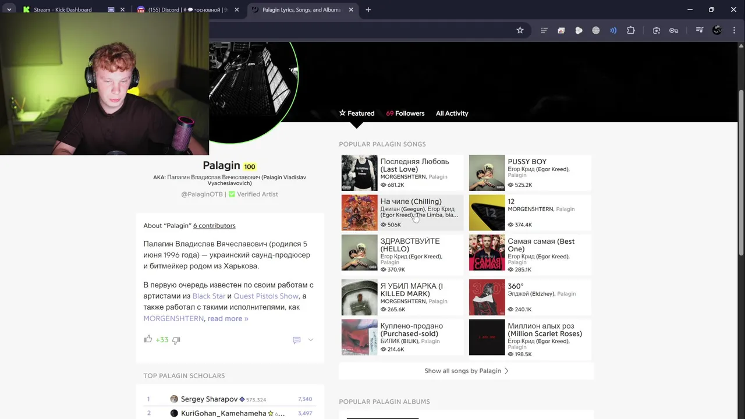This screenshot has height=419, width=745.
Task: Open the 69 Followers tab
Action: (x=405, y=113)
